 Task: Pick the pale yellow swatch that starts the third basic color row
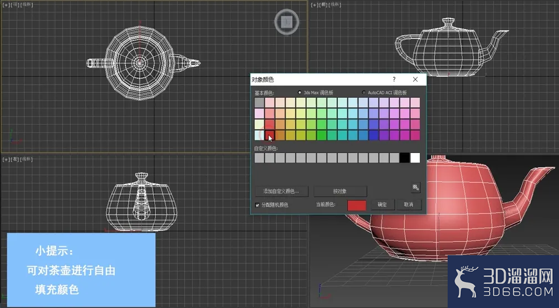pos(259,125)
